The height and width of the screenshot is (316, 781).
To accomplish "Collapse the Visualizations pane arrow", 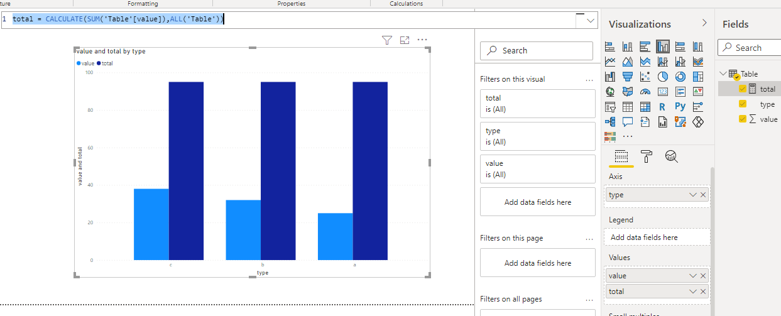I will (704, 23).
